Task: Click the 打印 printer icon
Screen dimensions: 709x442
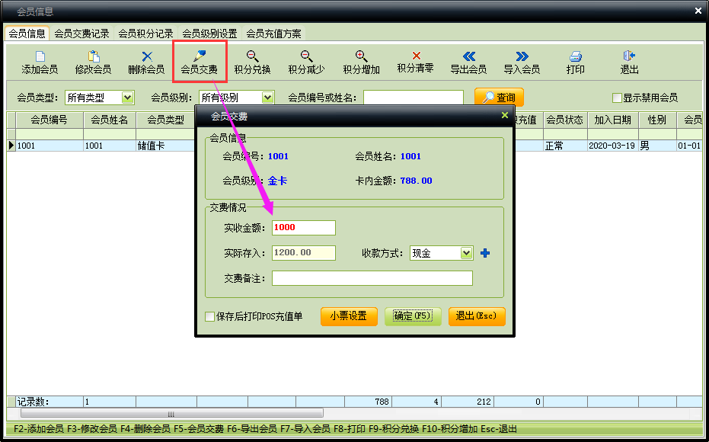Action: coord(575,57)
